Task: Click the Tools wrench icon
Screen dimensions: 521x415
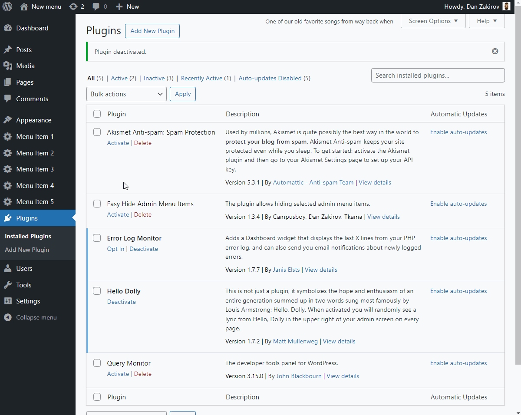Action: click(8, 285)
